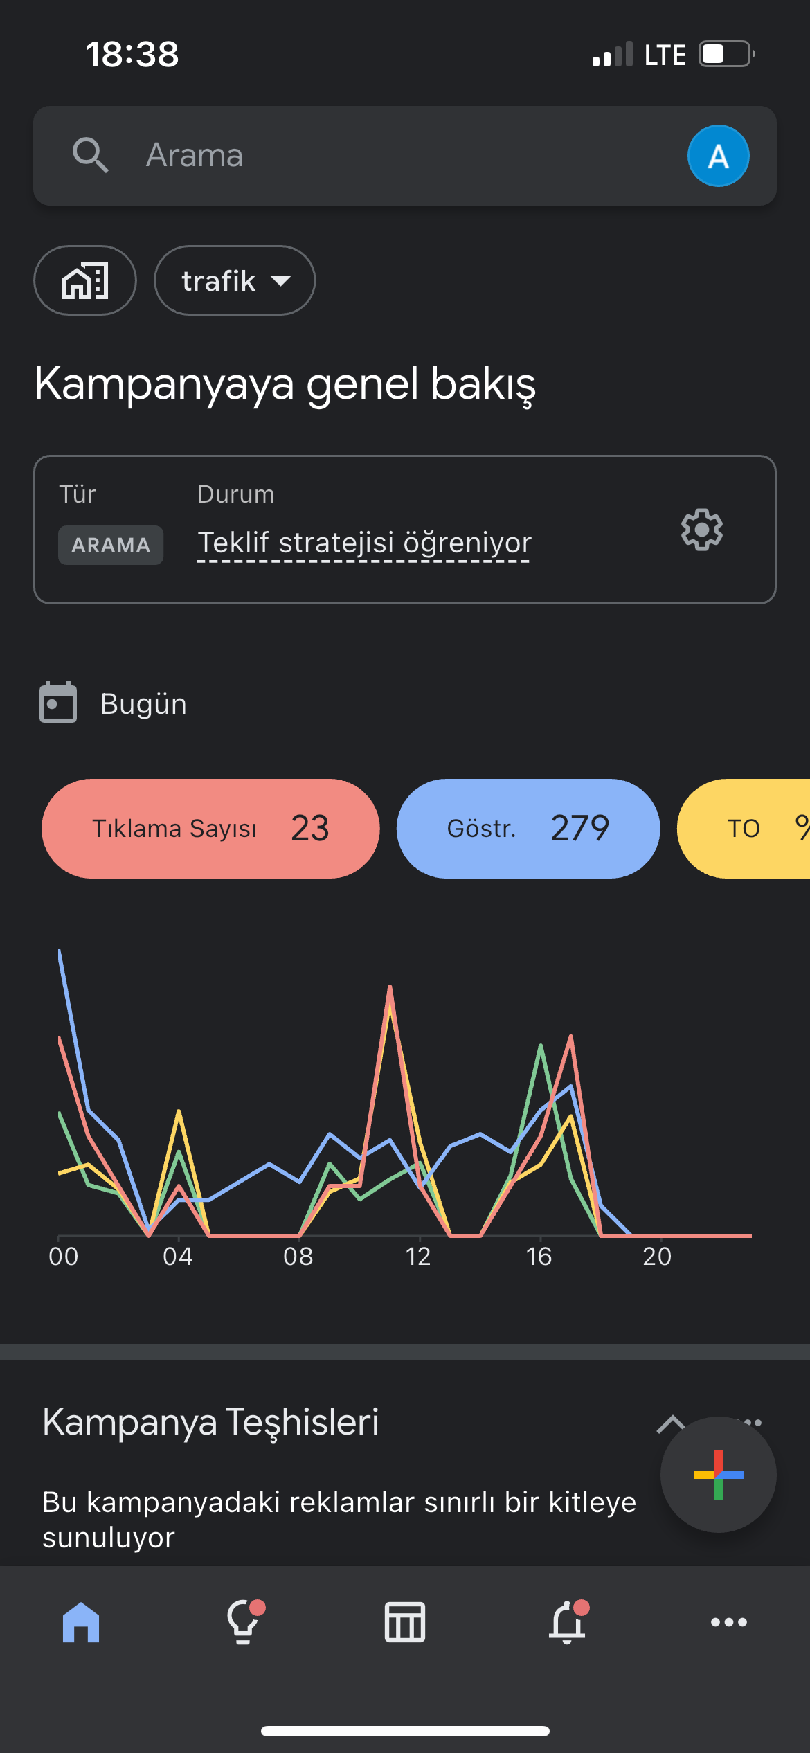This screenshot has width=810, height=1753.
Task: Tap the chart at hour 12 marker
Action: (418, 1255)
